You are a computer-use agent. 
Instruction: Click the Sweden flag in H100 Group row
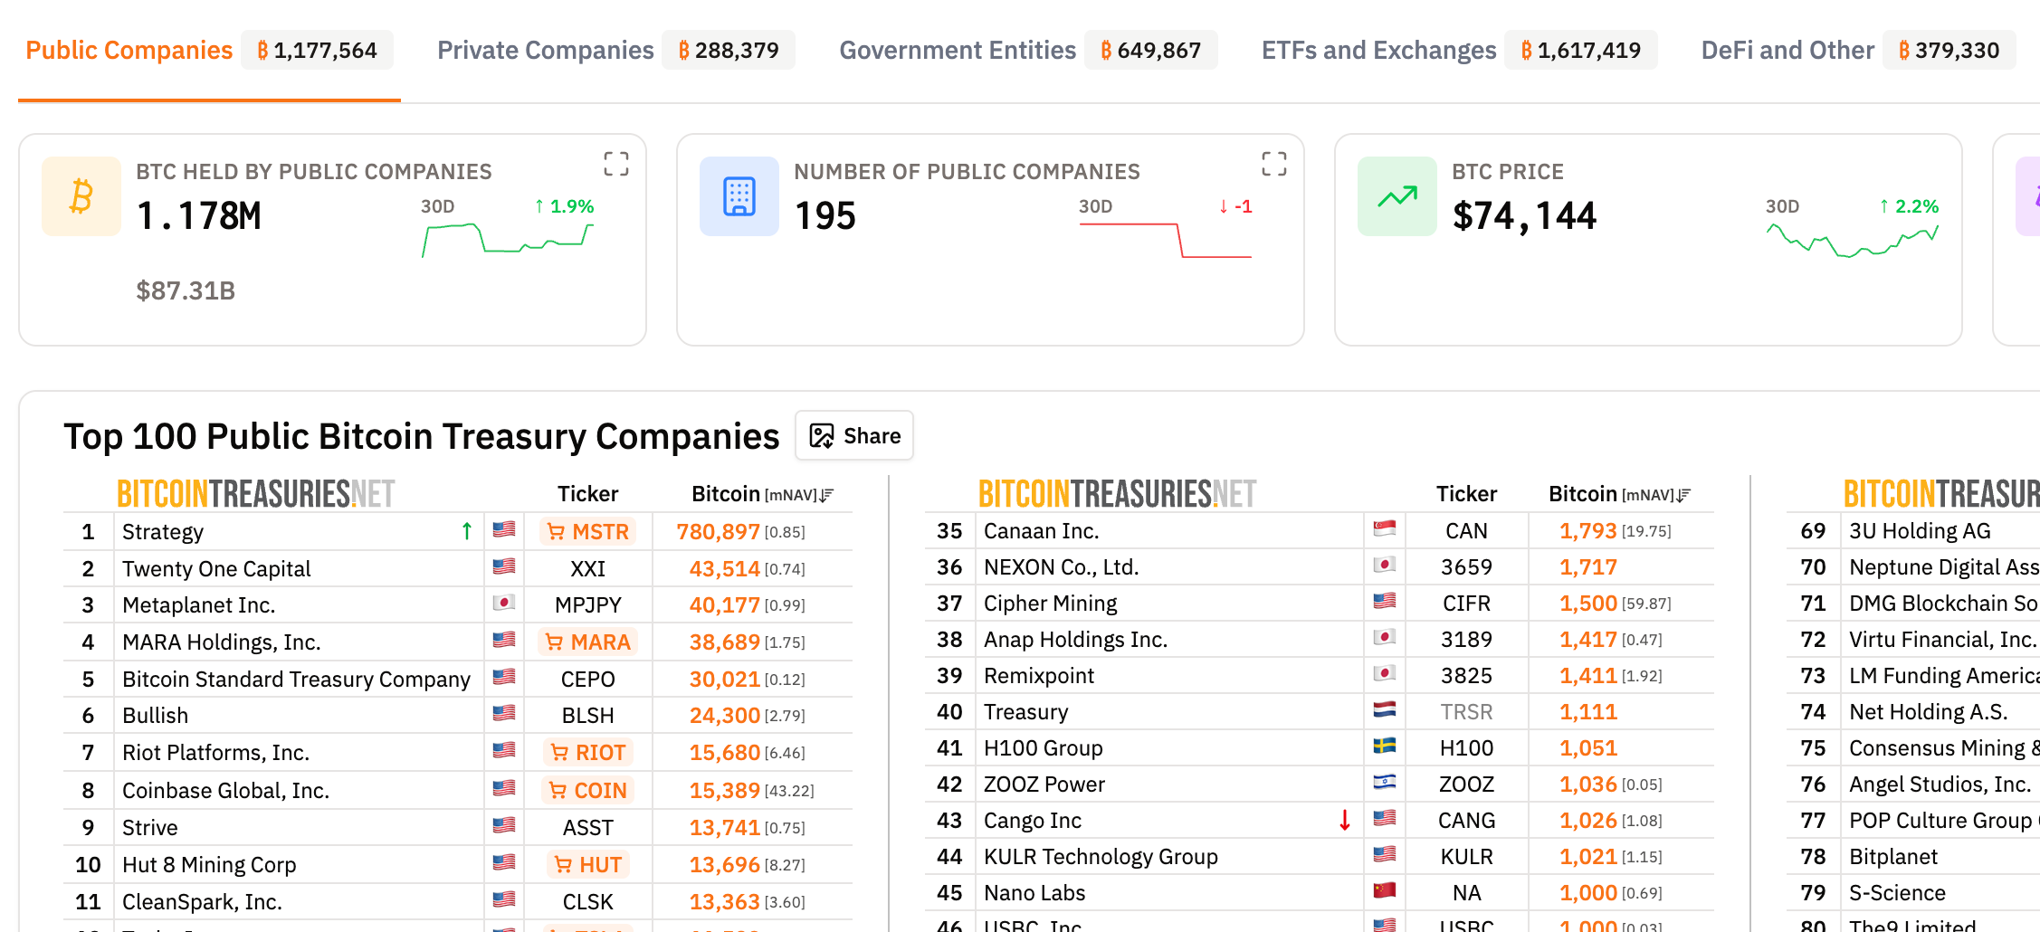tap(1385, 746)
